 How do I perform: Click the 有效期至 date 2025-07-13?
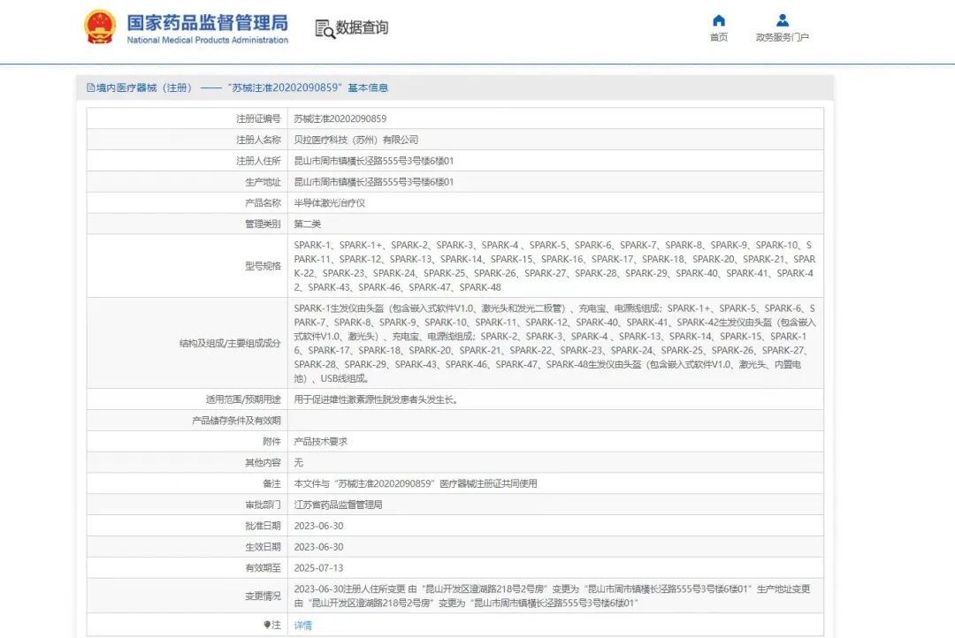(x=318, y=568)
